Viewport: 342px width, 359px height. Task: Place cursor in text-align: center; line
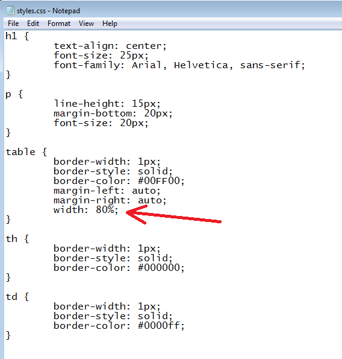pyautogui.click(x=110, y=46)
